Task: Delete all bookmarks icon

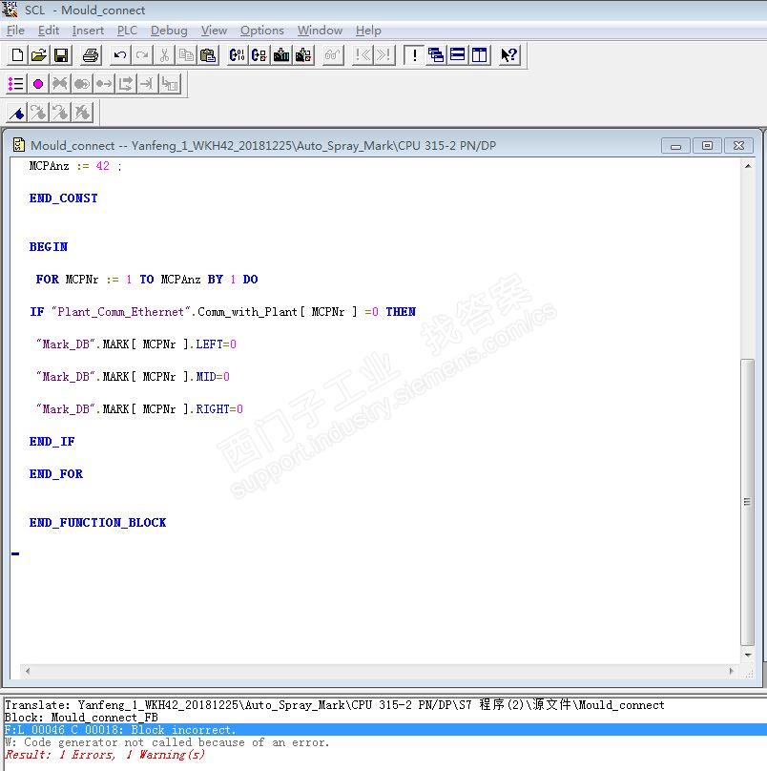Action: click(83, 114)
